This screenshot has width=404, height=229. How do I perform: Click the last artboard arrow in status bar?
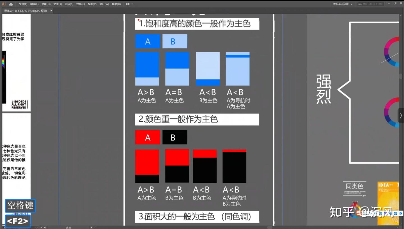coord(44,228)
